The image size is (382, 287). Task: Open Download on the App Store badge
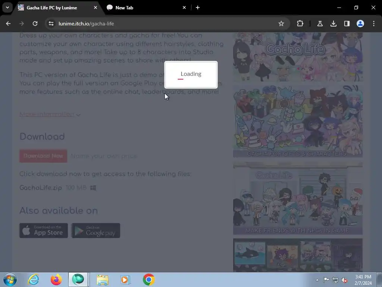(44, 230)
